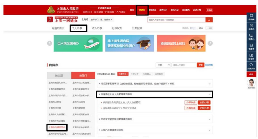
Task: Select 上海市教育委员会 in department list
Action: click(81, 89)
